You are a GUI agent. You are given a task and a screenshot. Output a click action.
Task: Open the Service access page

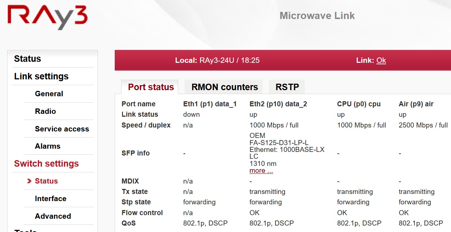(62, 129)
